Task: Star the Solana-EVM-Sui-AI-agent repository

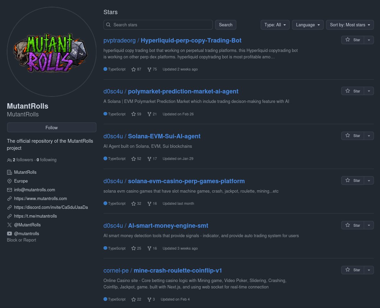Action: (353, 136)
